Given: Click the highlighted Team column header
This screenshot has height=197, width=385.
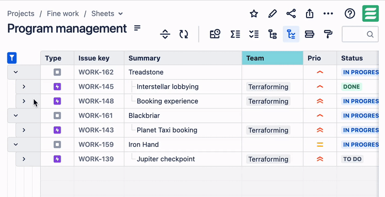Looking at the screenshot, I should point(272,58).
